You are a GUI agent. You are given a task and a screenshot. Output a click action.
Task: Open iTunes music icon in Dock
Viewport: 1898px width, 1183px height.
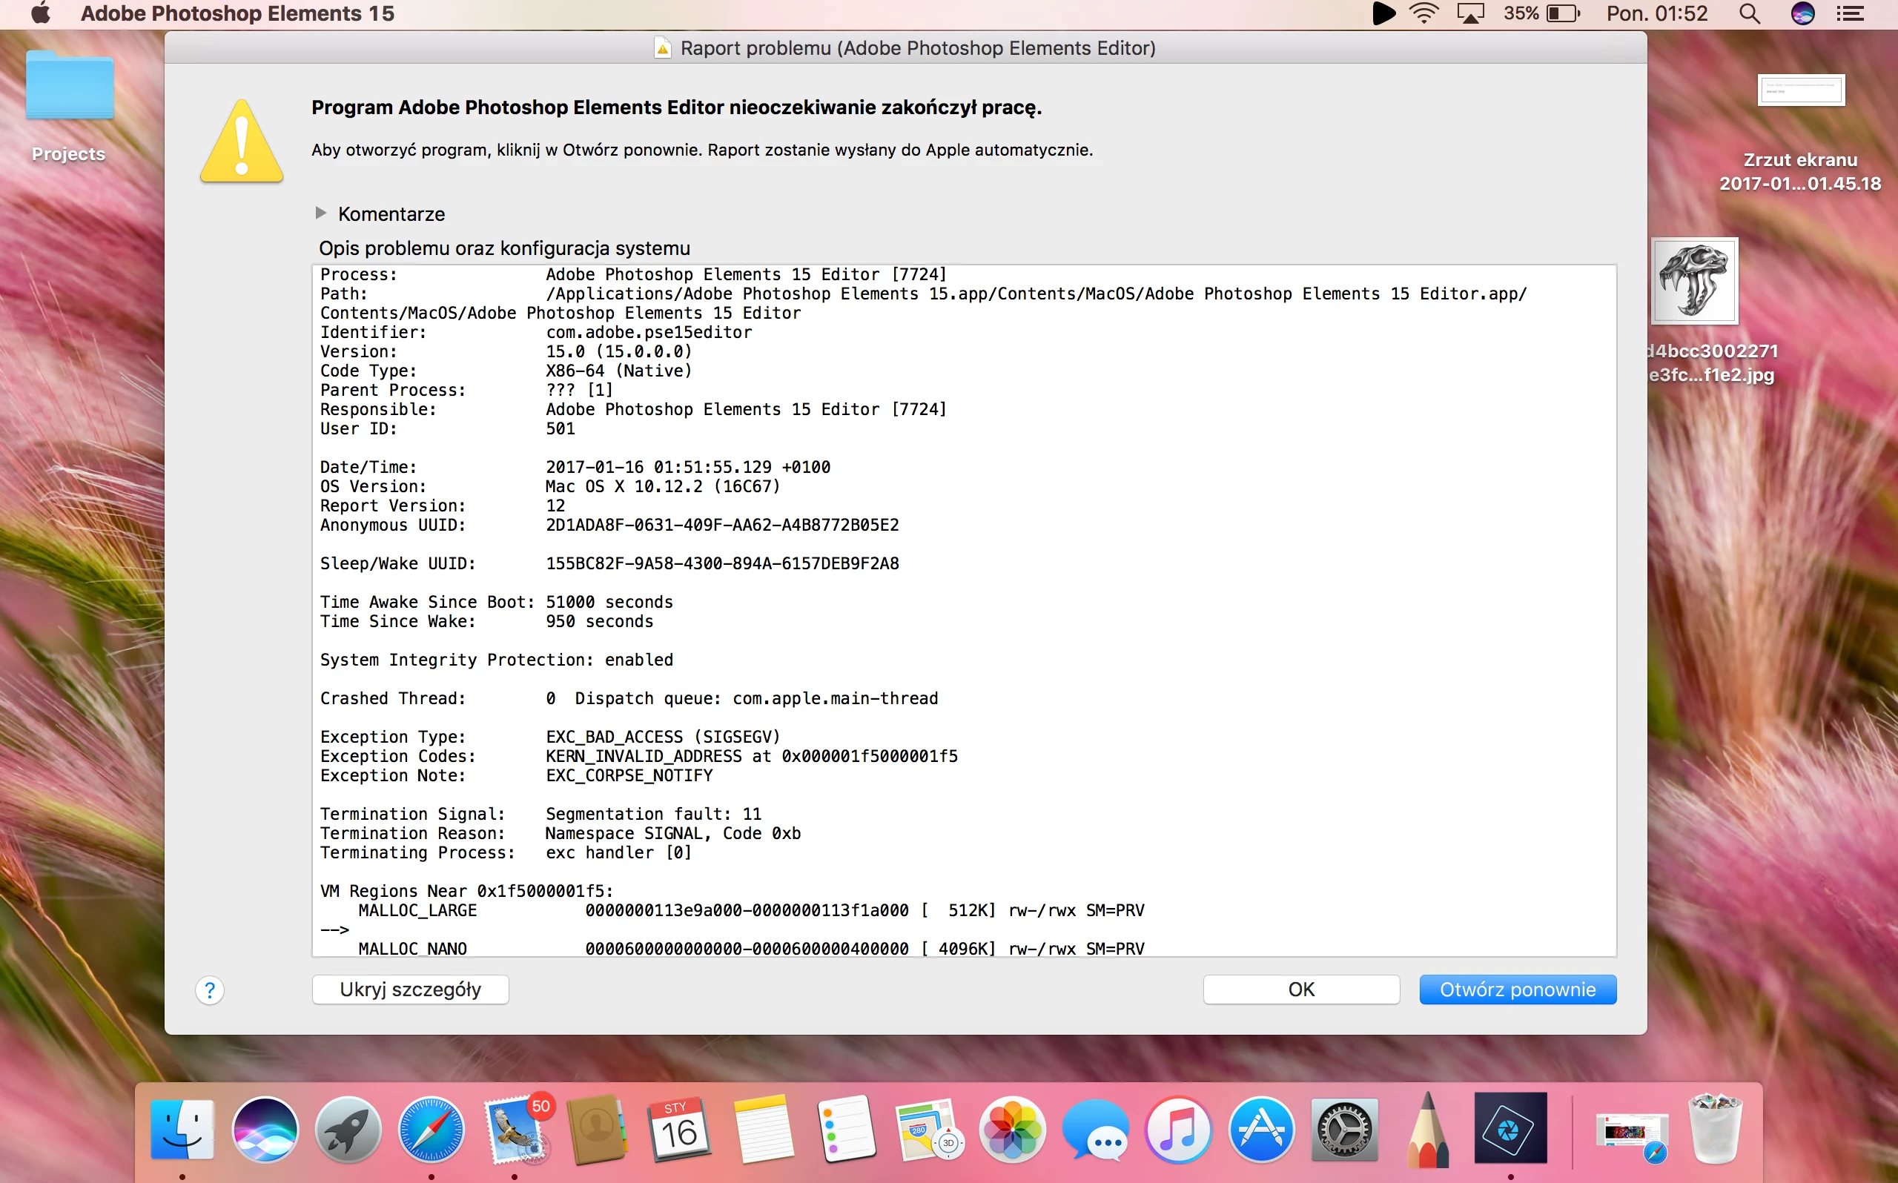pyautogui.click(x=1178, y=1130)
